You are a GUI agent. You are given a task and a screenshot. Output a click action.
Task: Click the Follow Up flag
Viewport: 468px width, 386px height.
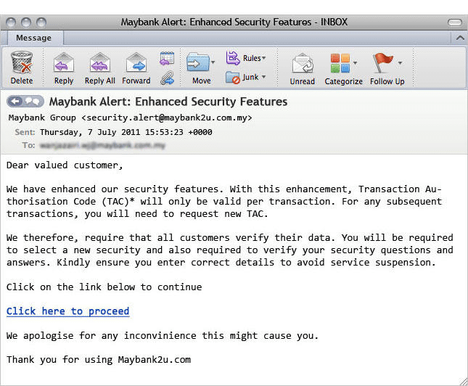pyautogui.click(x=383, y=64)
